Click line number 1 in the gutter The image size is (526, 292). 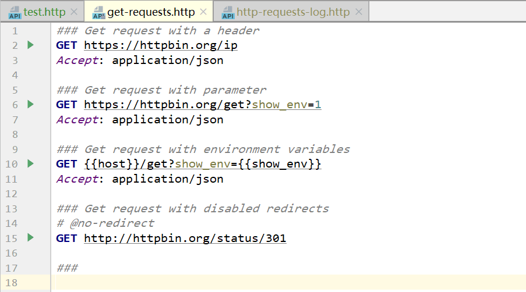(15, 31)
